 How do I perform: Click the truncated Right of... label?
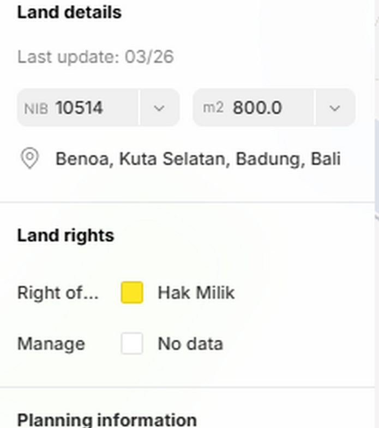point(58,293)
